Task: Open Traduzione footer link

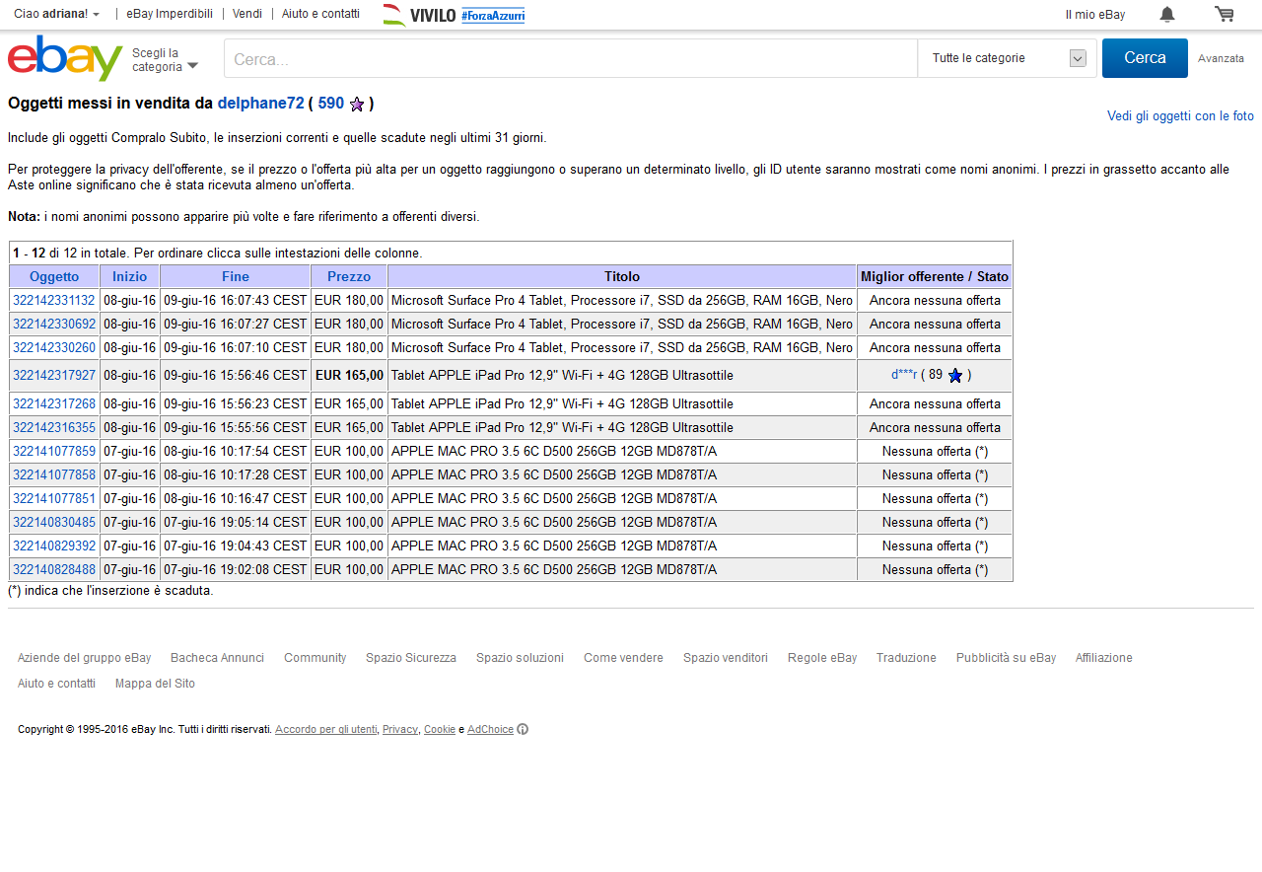Action: tap(906, 658)
